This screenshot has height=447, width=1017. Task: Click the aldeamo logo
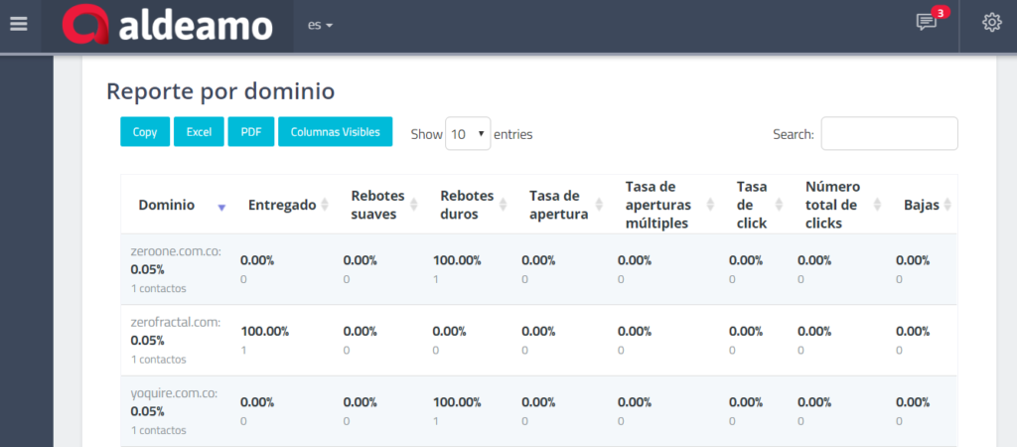(167, 26)
